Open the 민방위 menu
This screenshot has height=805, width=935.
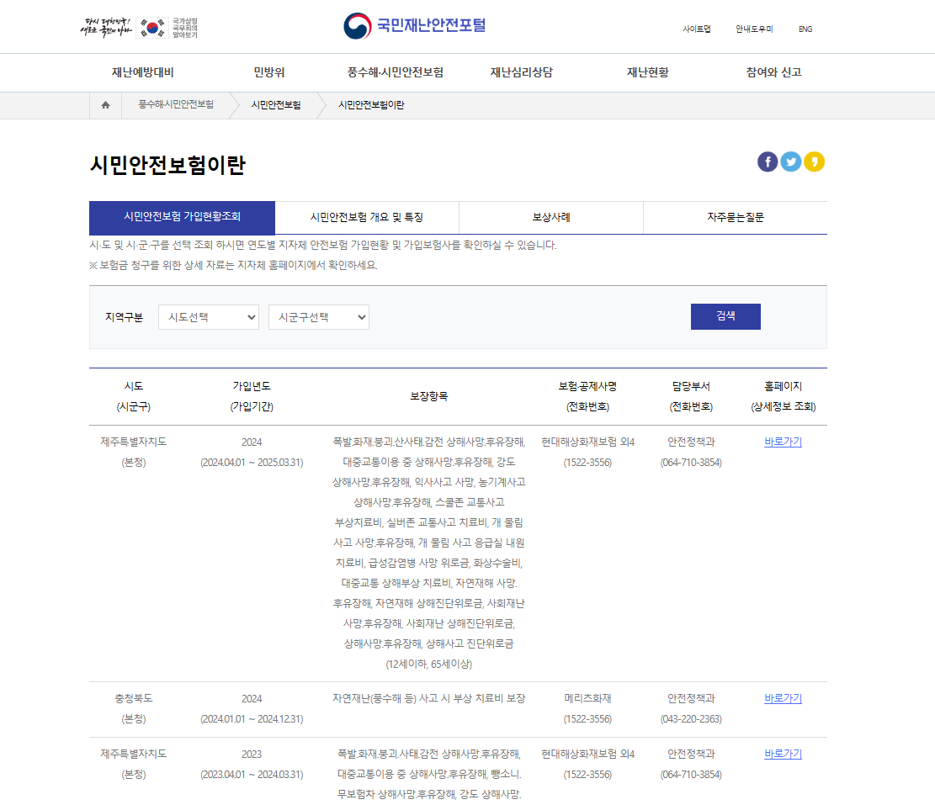coord(272,73)
